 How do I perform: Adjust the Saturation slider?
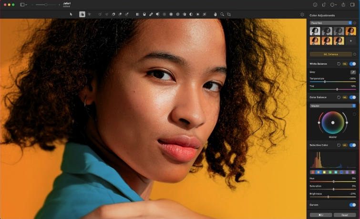[x=333, y=189]
